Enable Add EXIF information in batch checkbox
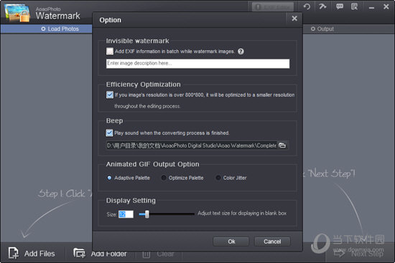Screen dimensions: 395x263 (x=110, y=52)
